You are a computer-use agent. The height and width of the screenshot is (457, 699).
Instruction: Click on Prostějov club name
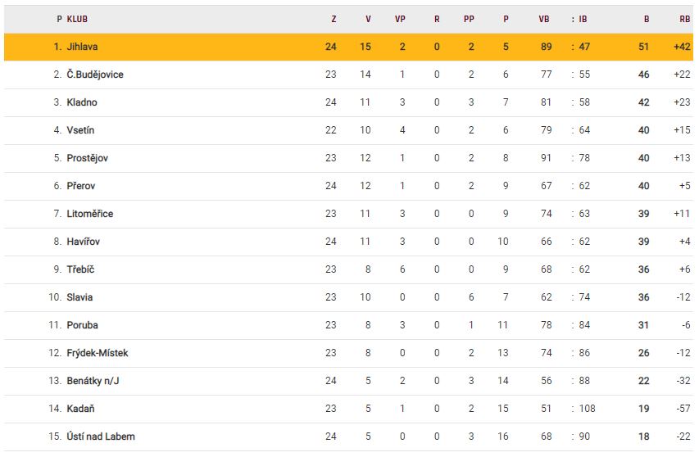(87, 158)
